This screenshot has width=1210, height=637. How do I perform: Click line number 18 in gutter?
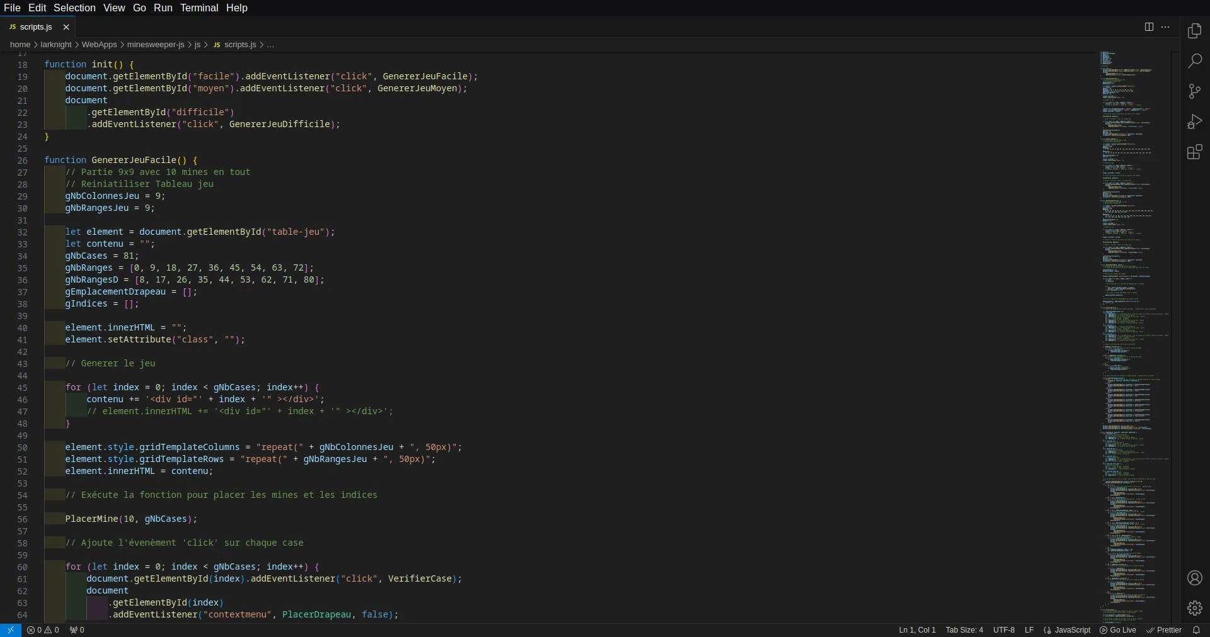[23, 65]
